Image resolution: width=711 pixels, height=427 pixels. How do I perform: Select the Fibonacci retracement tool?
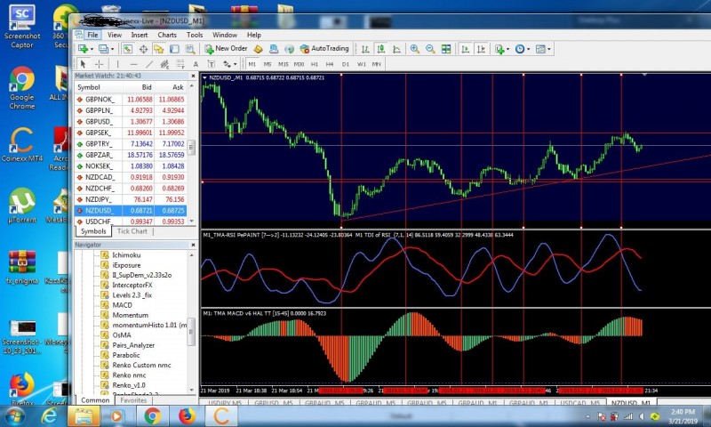(x=180, y=64)
